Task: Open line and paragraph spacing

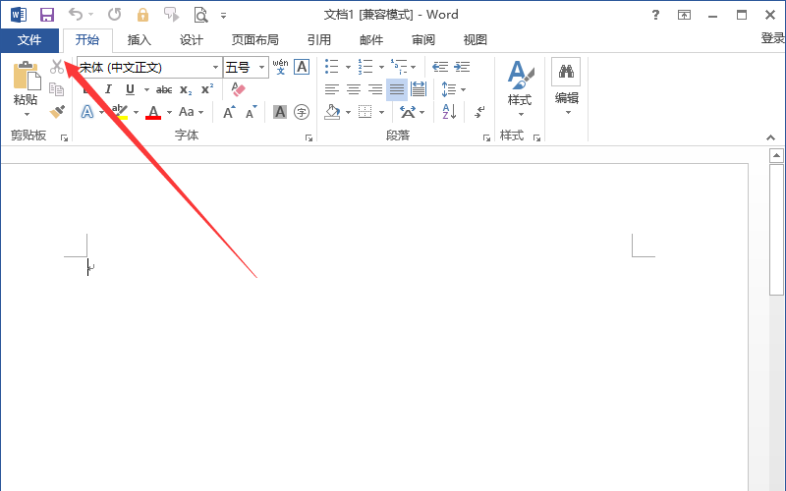Action: pos(449,89)
